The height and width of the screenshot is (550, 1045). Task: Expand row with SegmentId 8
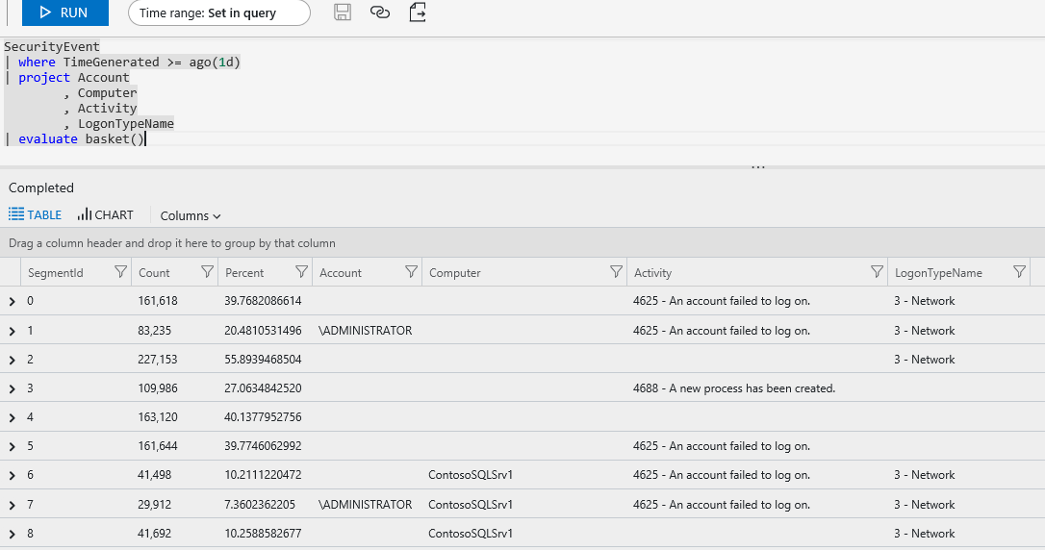[x=12, y=534]
